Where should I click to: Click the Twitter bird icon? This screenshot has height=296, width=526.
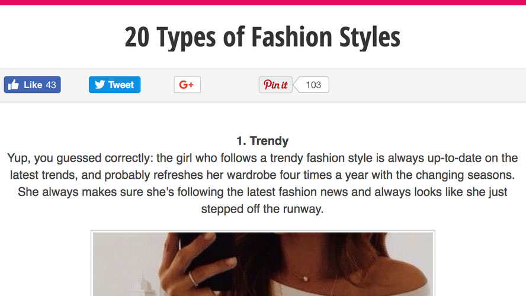pos(99,85)
